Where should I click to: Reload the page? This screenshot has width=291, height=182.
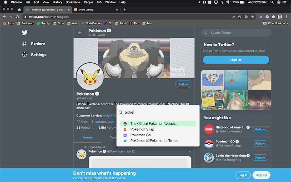pos(17,17)
